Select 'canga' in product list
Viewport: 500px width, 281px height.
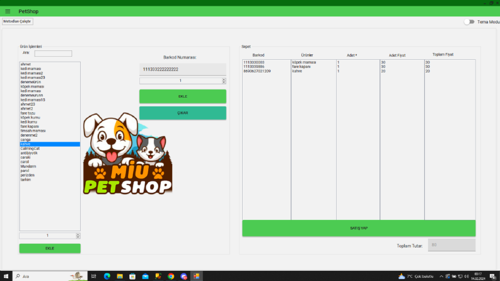[50, 140]
